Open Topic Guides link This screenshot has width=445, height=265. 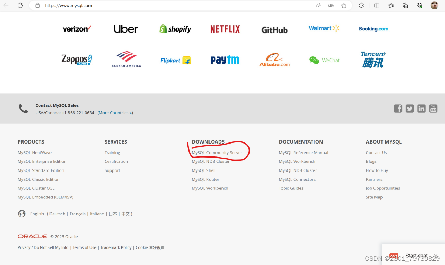pyautogui.click(x=291, y=188)
